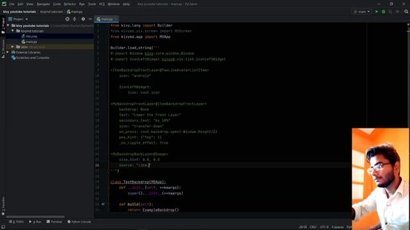Click line 26 source: "like. code line
The height and width of the screenshot is (230, 410).
(135, 165)
